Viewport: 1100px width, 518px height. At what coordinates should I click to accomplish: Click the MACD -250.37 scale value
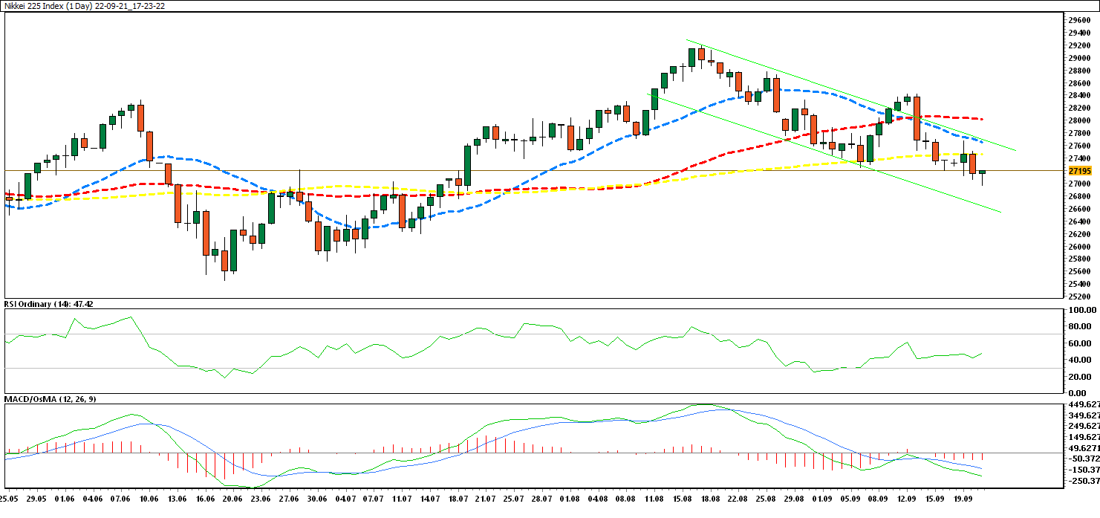click(x=1084, y=481)
